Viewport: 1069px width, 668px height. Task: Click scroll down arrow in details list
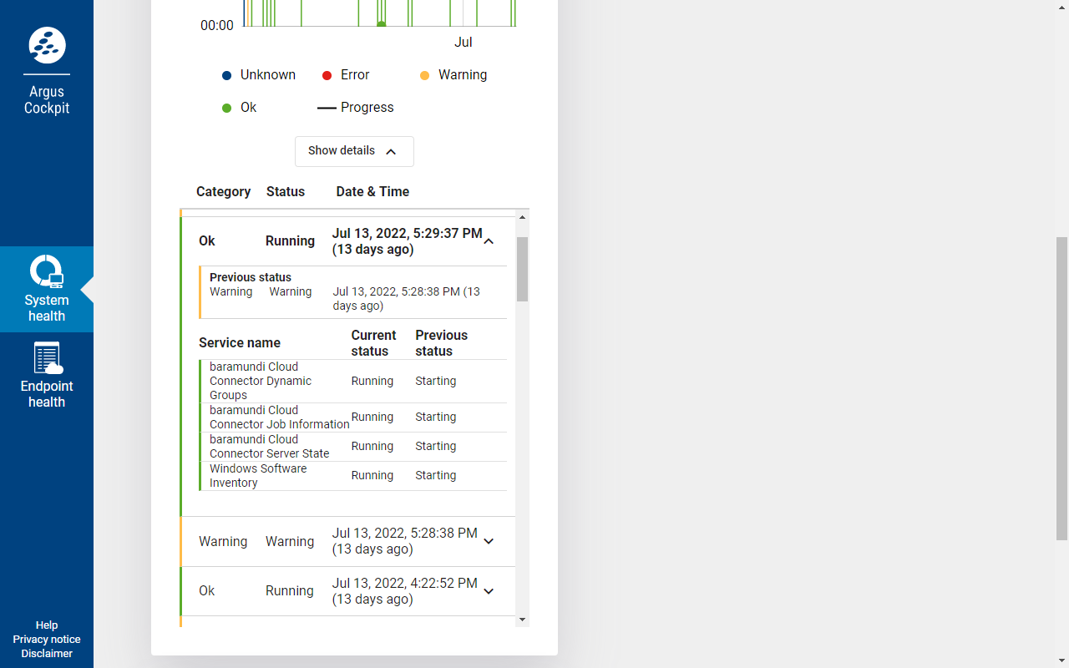coord(523,620)
